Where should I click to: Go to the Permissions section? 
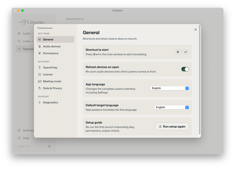click(55, 53)
